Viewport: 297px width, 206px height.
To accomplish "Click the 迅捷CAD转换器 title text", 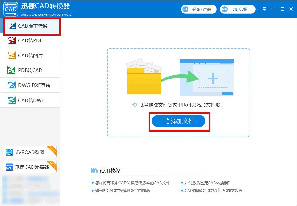I will point(46,6).
